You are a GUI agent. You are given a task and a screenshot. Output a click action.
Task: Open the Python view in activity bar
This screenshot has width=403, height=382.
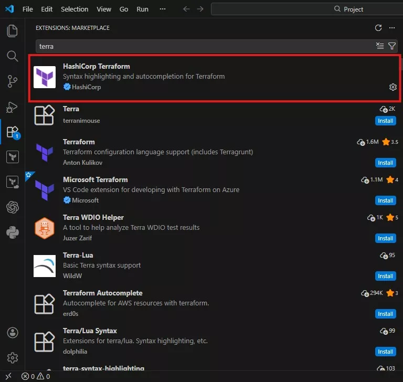tap(13, 232)
